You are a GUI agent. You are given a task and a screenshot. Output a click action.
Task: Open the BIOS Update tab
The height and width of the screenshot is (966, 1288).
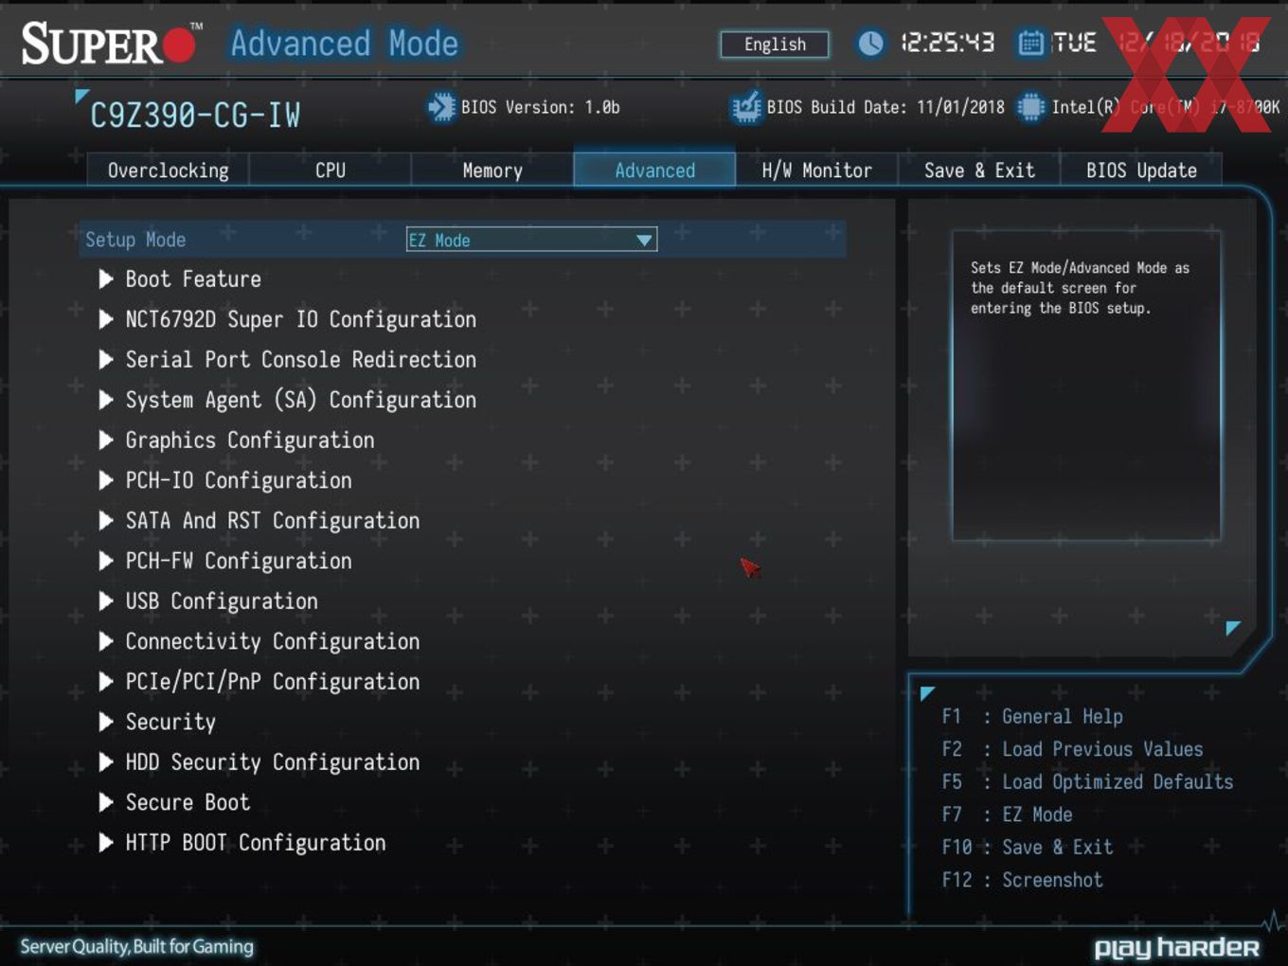[1141, 170]
